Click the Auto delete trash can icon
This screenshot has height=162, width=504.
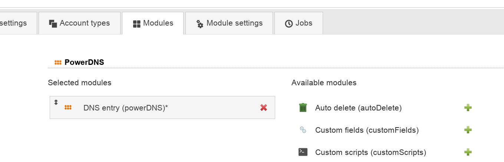tap(303, 108)
